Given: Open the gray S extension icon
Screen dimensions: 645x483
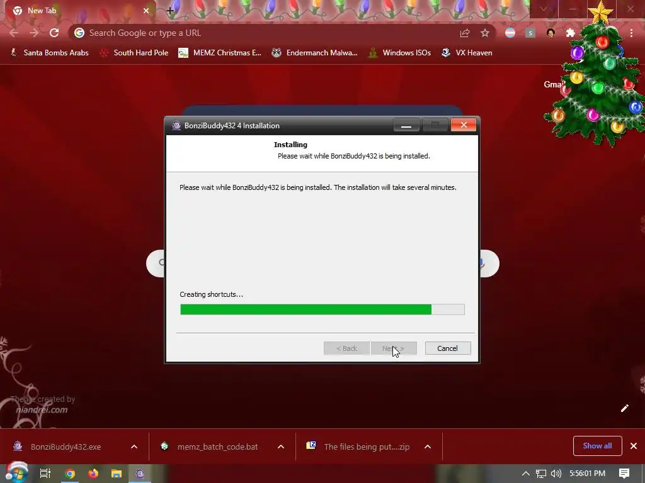Looking at the screenshot, I should (530, 33).
